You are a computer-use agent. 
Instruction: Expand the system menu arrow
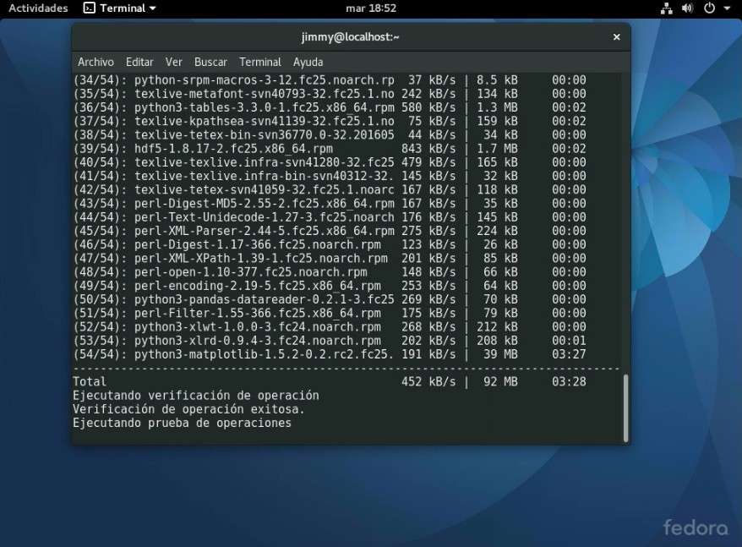[726, 8]
